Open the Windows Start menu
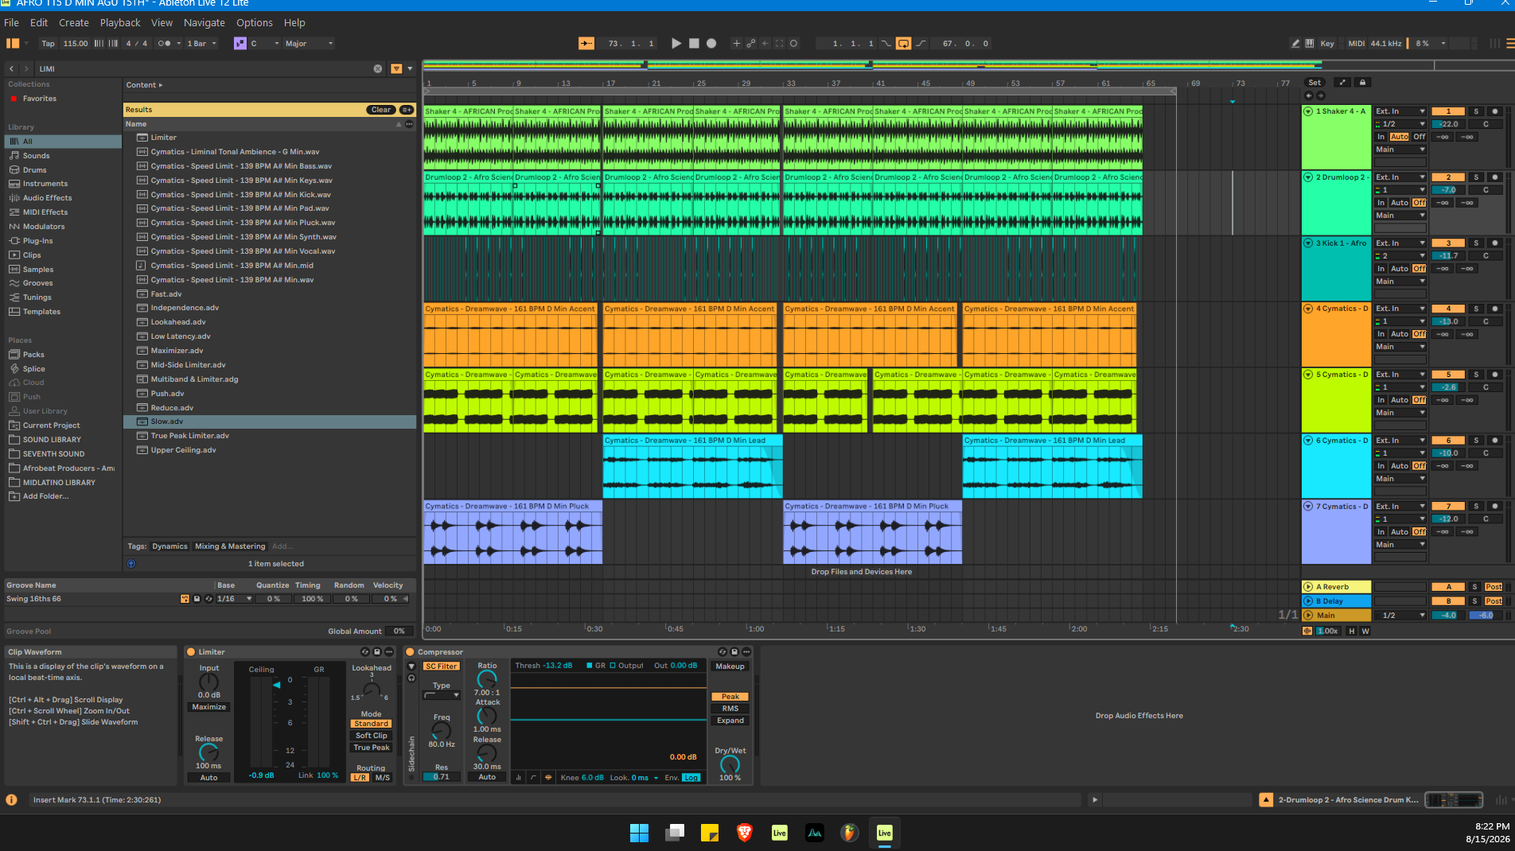 639,833
